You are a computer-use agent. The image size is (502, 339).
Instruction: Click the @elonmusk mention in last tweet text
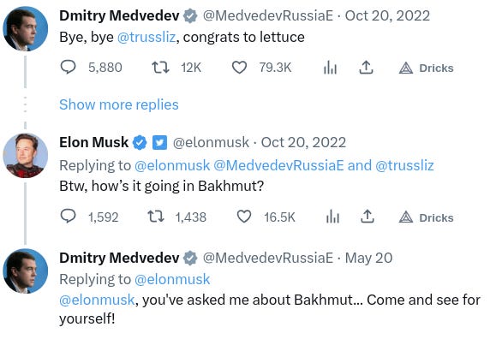97,300
